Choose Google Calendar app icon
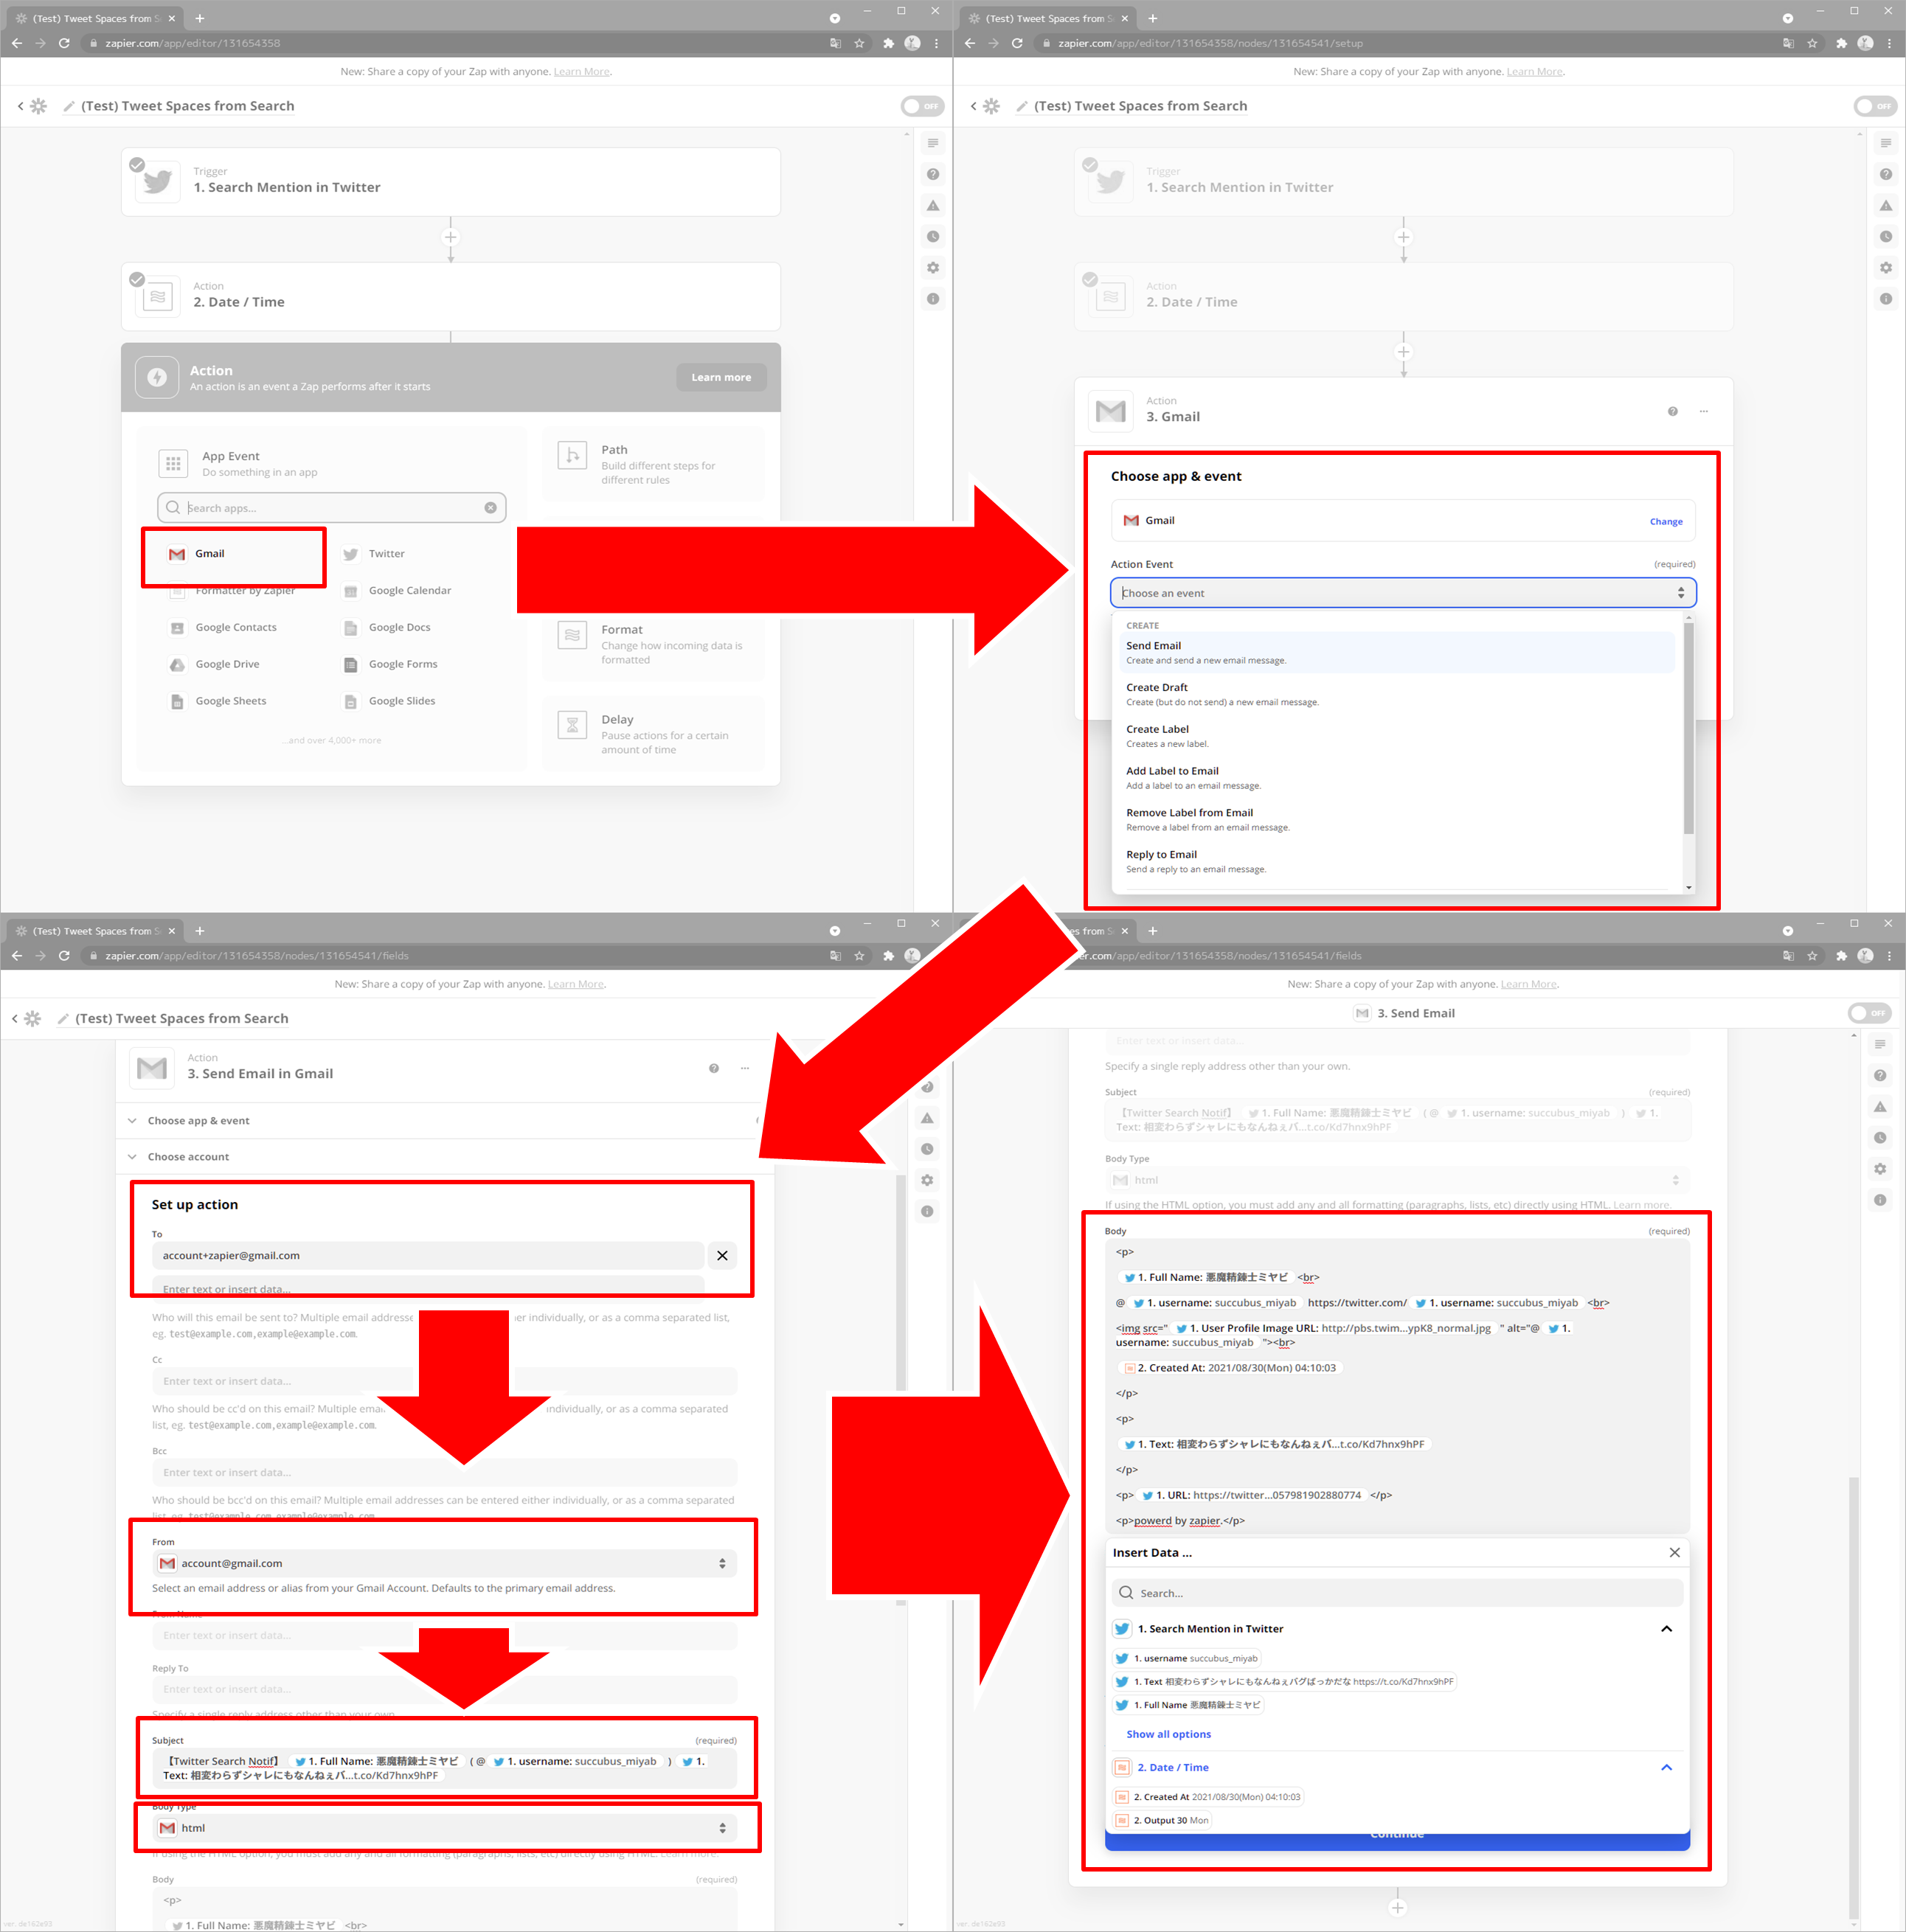This screenshot has width=1906, height=1932. coord(350,591)
